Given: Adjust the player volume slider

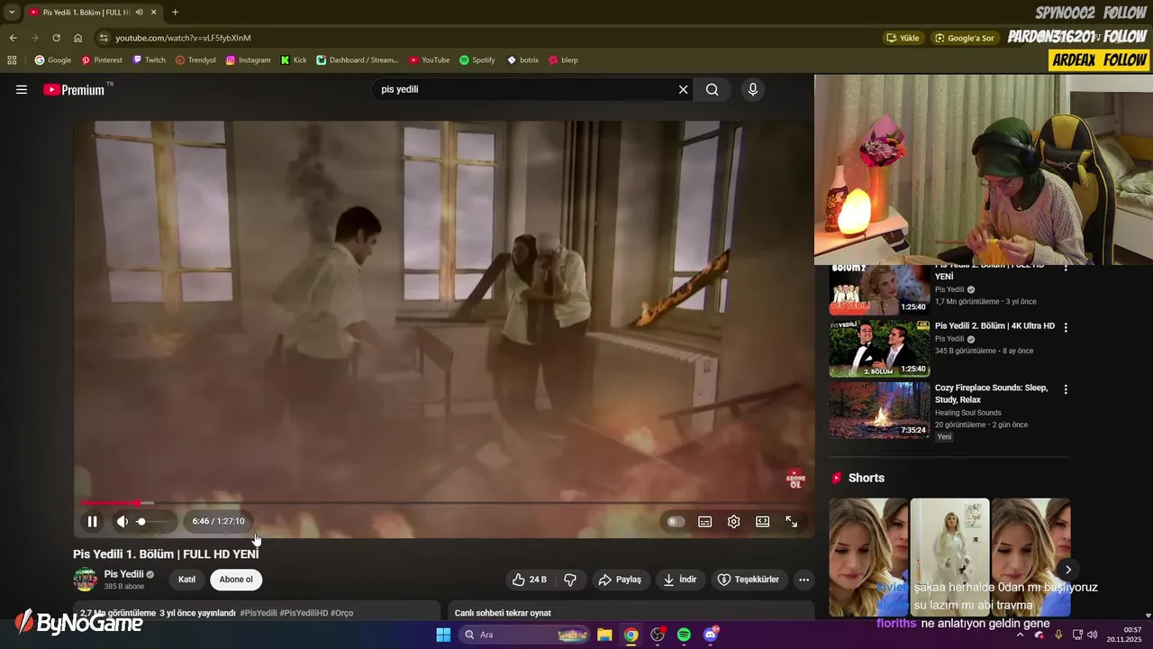Looking at the screenshot, I should 153,521.
